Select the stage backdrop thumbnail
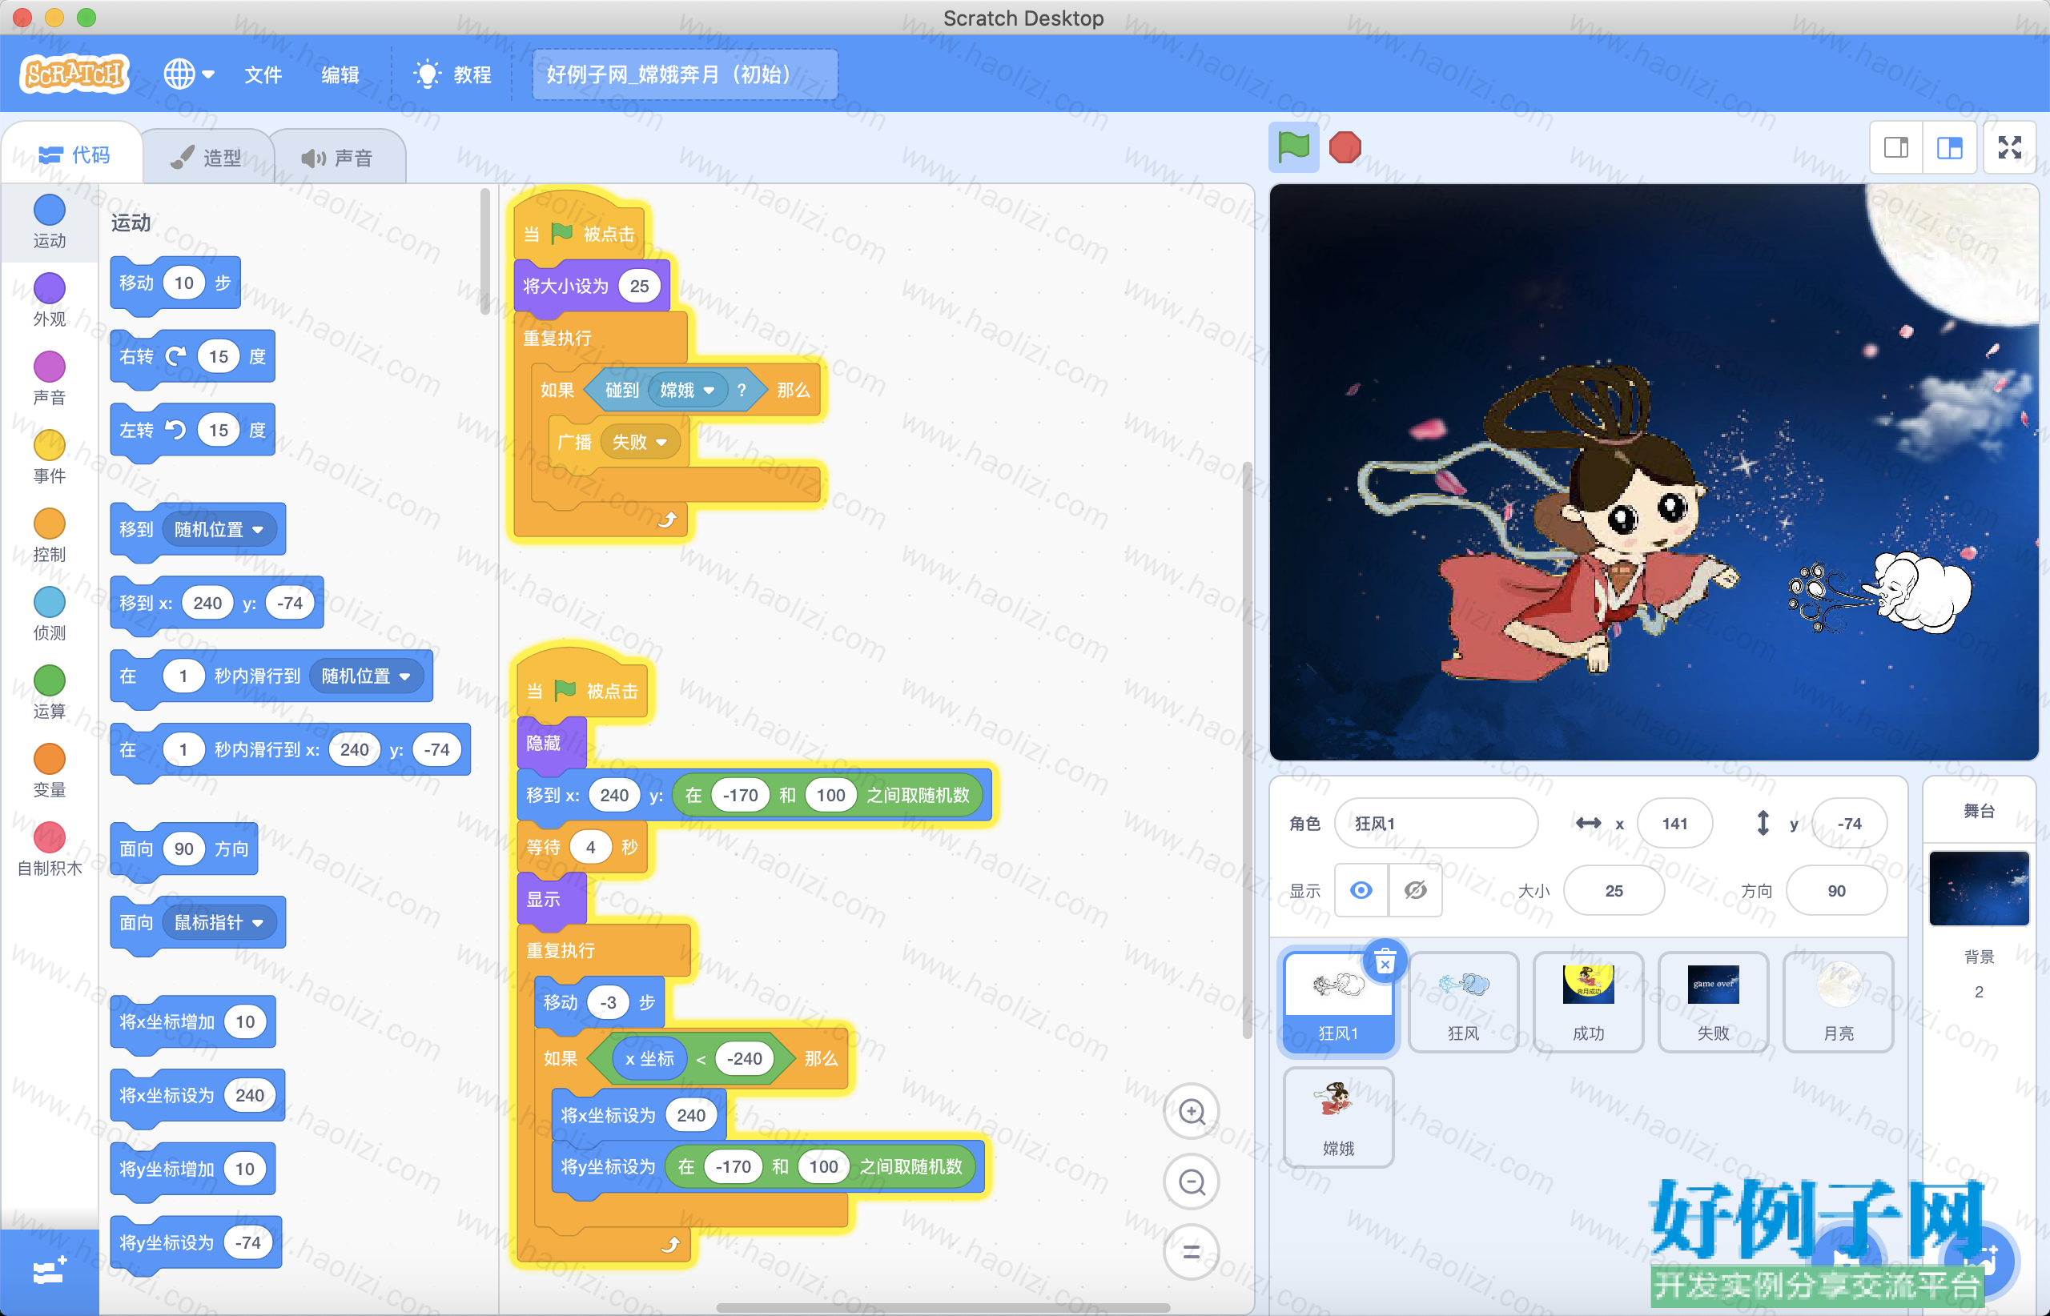 tap(1978, 888)
